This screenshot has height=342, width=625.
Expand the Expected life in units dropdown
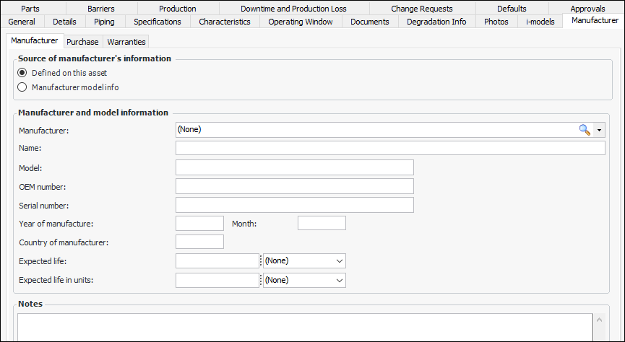[x=340, y=280]
